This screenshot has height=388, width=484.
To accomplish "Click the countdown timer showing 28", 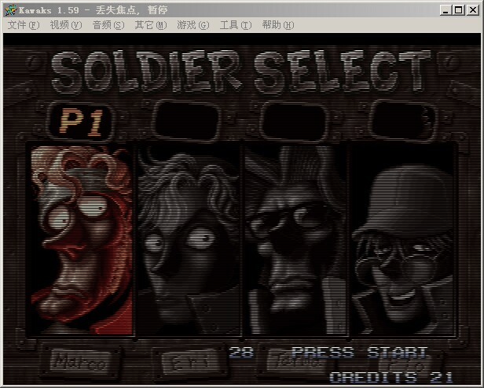I will (x=241, y=353).
